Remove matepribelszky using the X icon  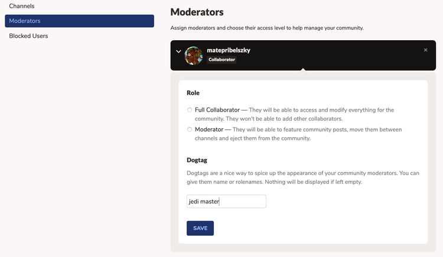(x=425, y=50)
